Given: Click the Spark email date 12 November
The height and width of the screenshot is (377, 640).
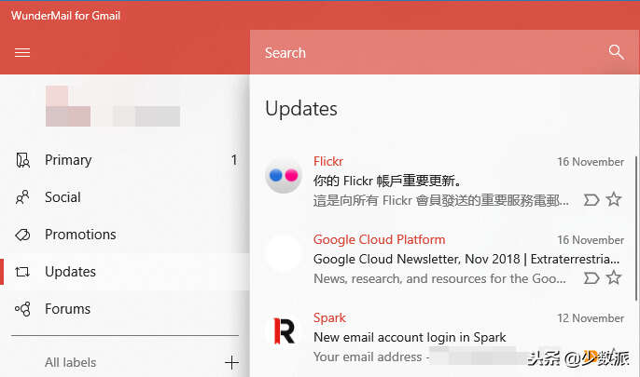Looking at the screenshot, I should tap(591, 318).
